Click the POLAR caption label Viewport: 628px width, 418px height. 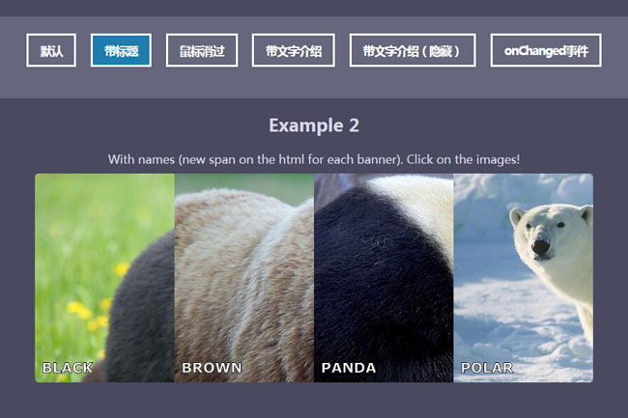(x=487, y=368)
